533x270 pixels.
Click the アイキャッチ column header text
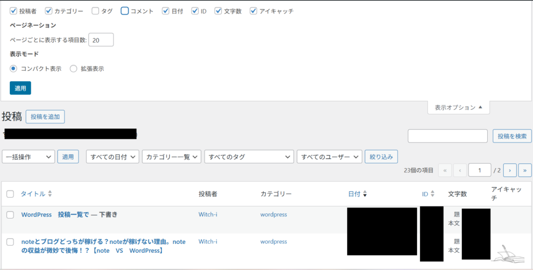click(x=506, y=194)
